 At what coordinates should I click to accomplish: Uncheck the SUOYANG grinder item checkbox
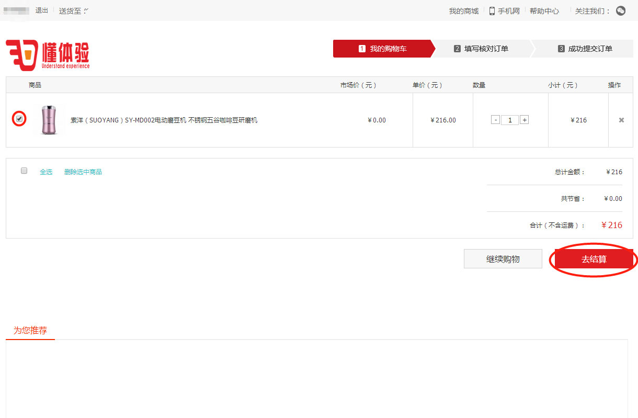pos(19,119)
